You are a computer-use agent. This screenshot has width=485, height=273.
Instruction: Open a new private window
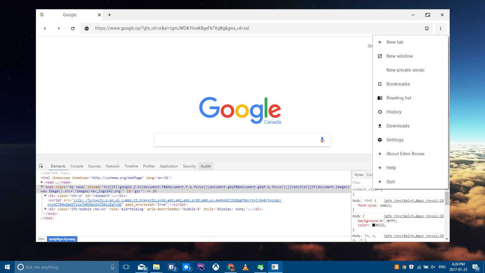pyautogui.click(x=410, y=70)
